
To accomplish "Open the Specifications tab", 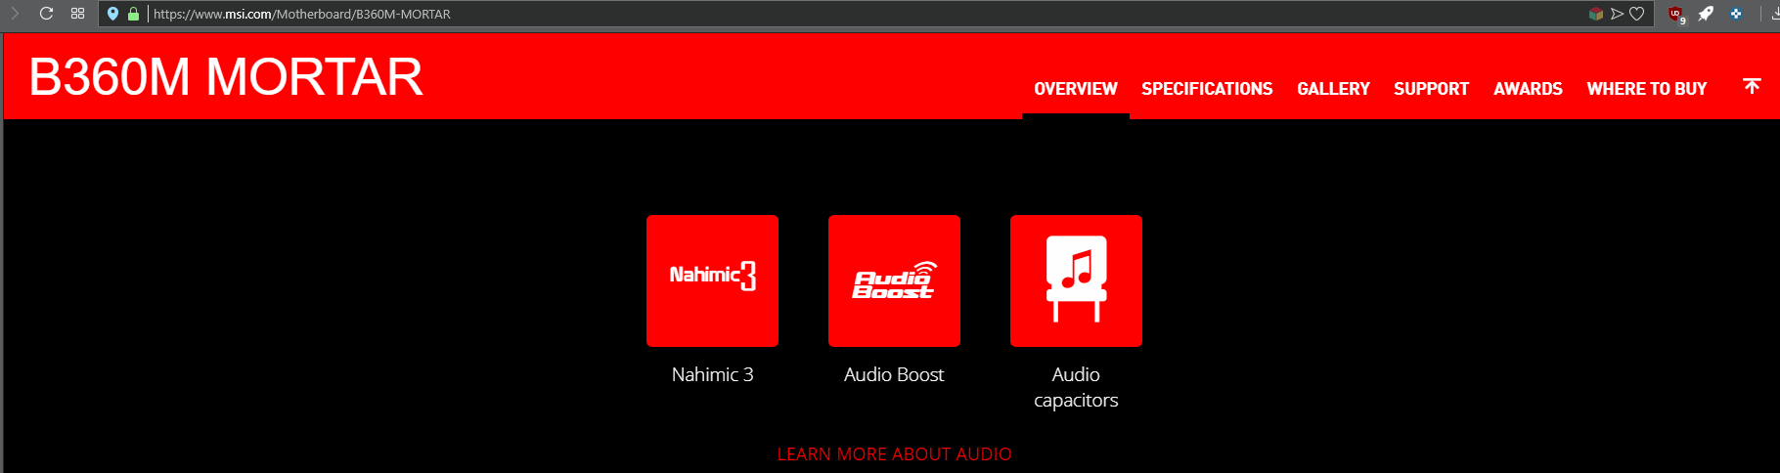I will (1207, 89).
